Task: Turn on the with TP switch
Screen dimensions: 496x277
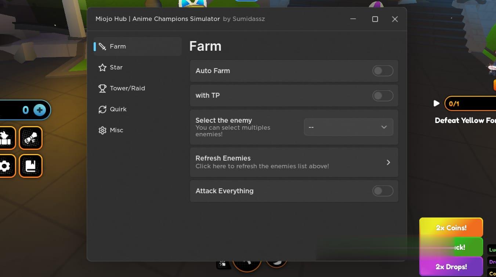Action: tap(383, 96)
